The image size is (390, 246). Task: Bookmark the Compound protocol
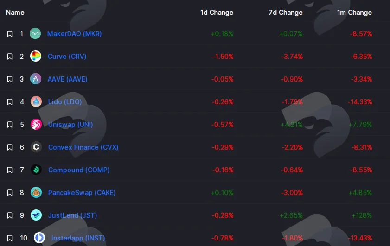[x=10, y=170]
